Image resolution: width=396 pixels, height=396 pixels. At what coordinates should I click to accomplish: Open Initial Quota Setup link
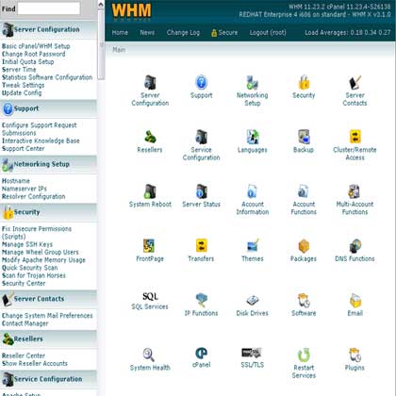28,62
